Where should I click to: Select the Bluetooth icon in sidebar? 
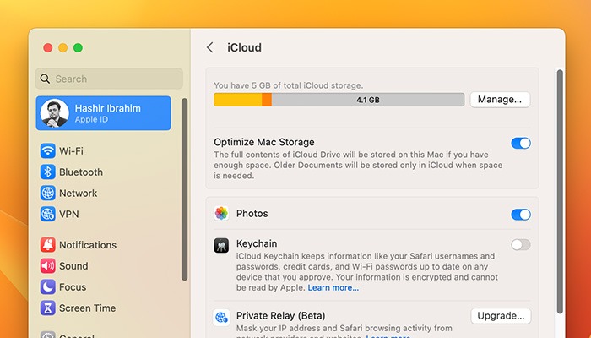click(48, 172)
